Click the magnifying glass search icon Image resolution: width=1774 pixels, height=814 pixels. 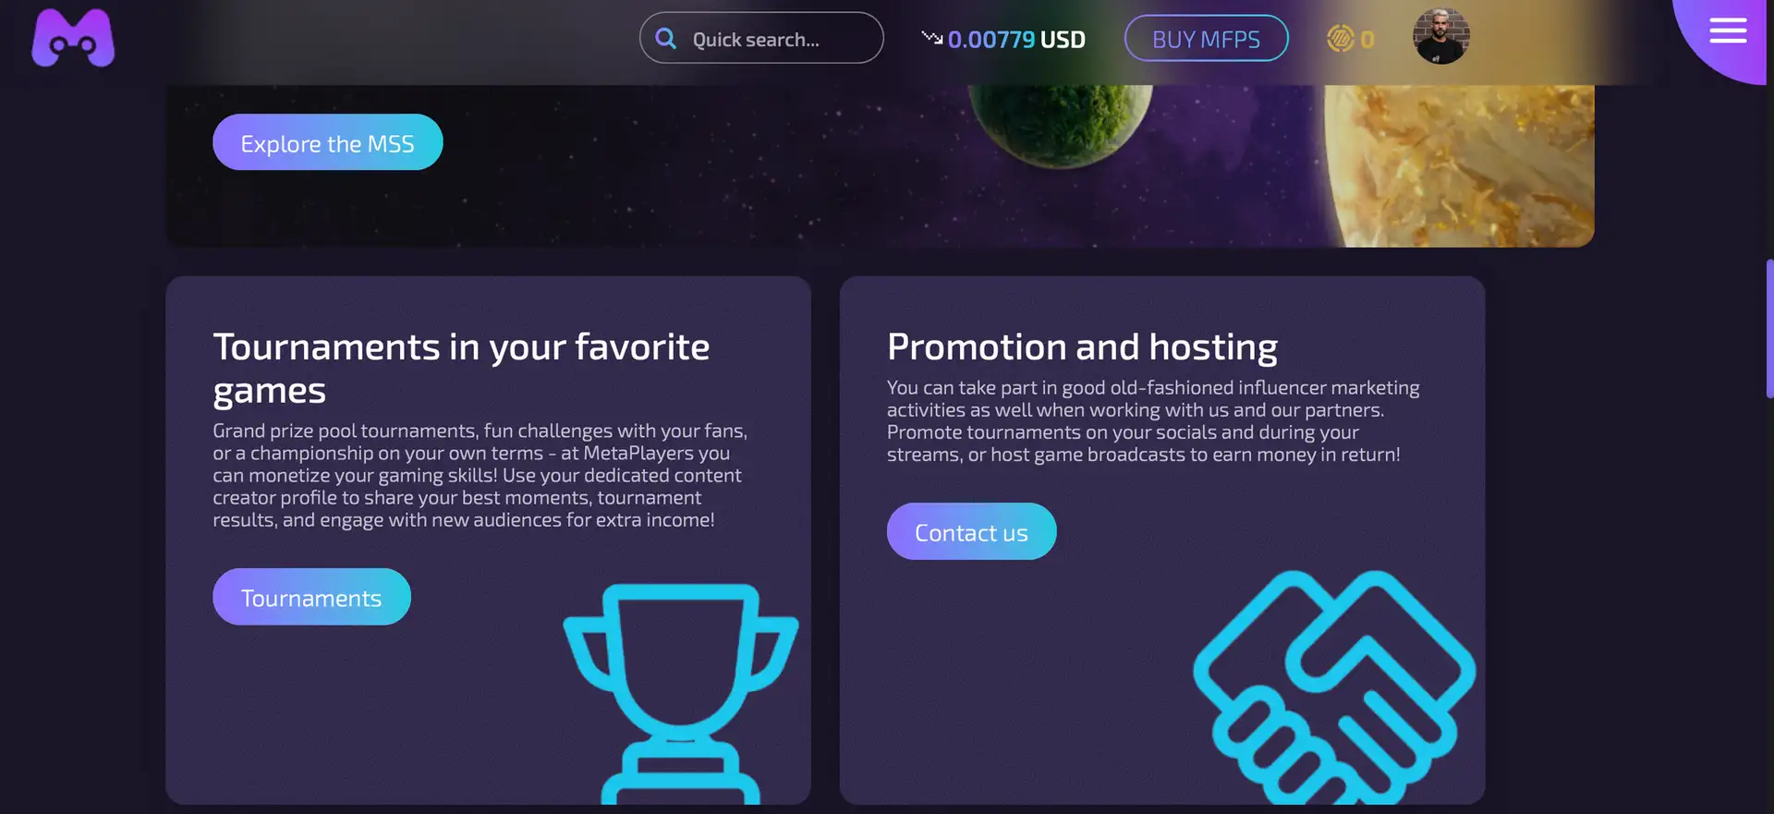coord(665,39)
